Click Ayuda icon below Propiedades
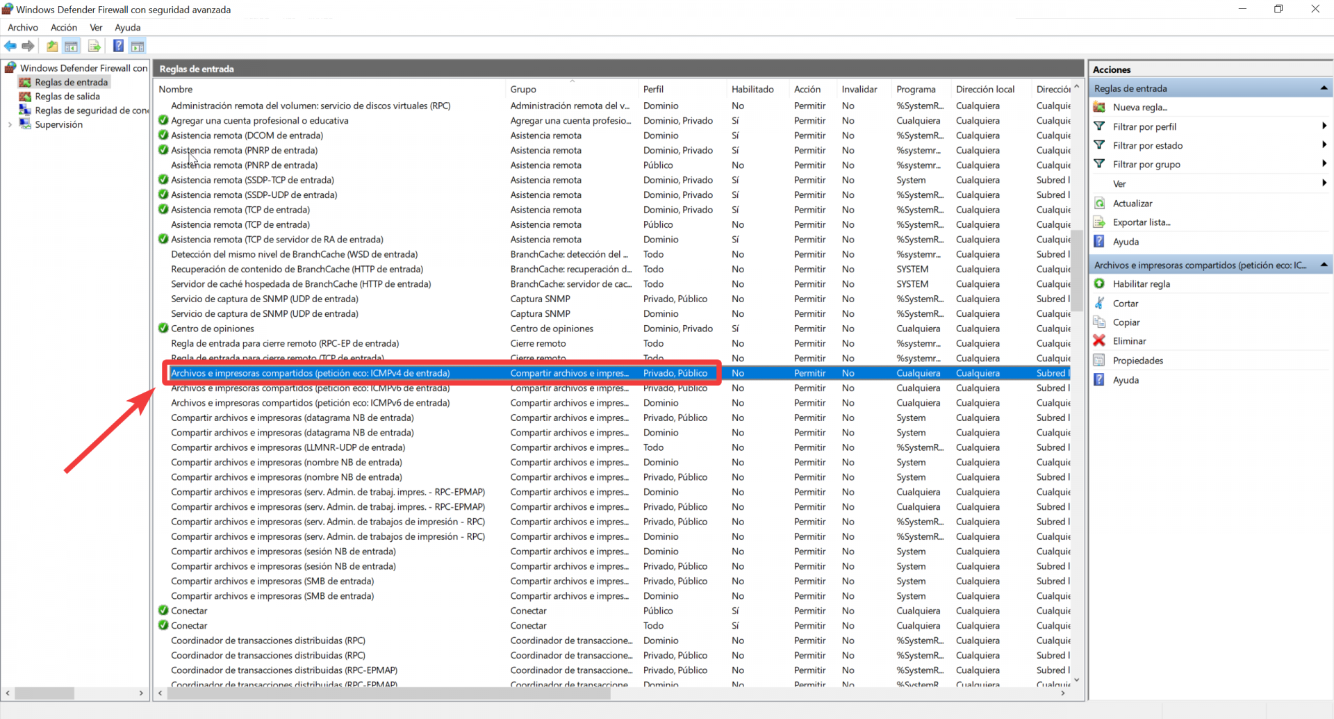1334x719 pixels. (1099, 379)
